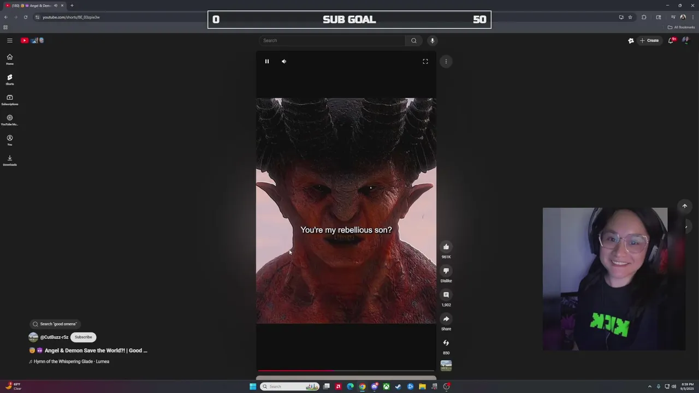Show hidden system tray icons

(x=649, y=386)
